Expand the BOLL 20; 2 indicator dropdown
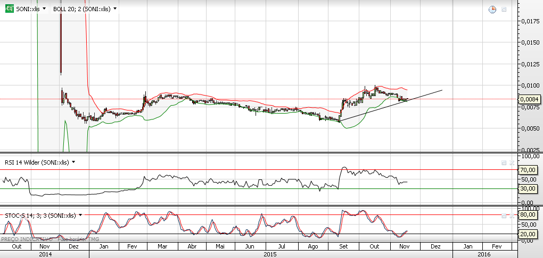This screenshot has height=258, width=543. coord(115,9)
